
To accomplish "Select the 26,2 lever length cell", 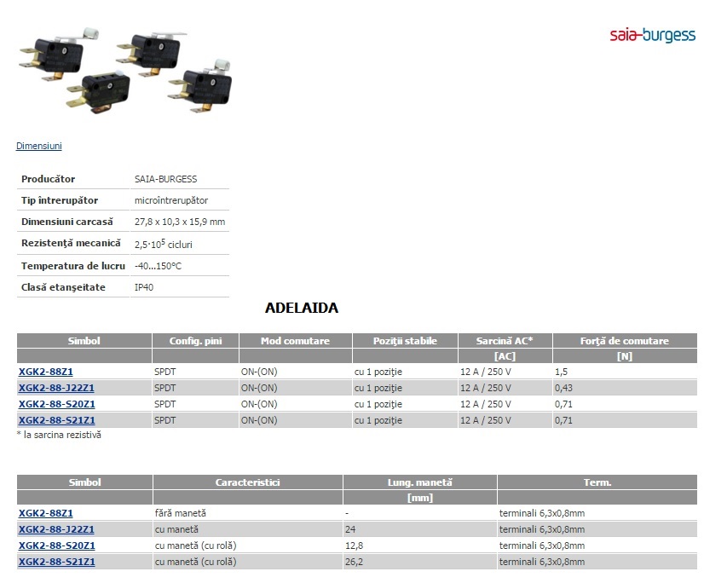I will (420, 562).
